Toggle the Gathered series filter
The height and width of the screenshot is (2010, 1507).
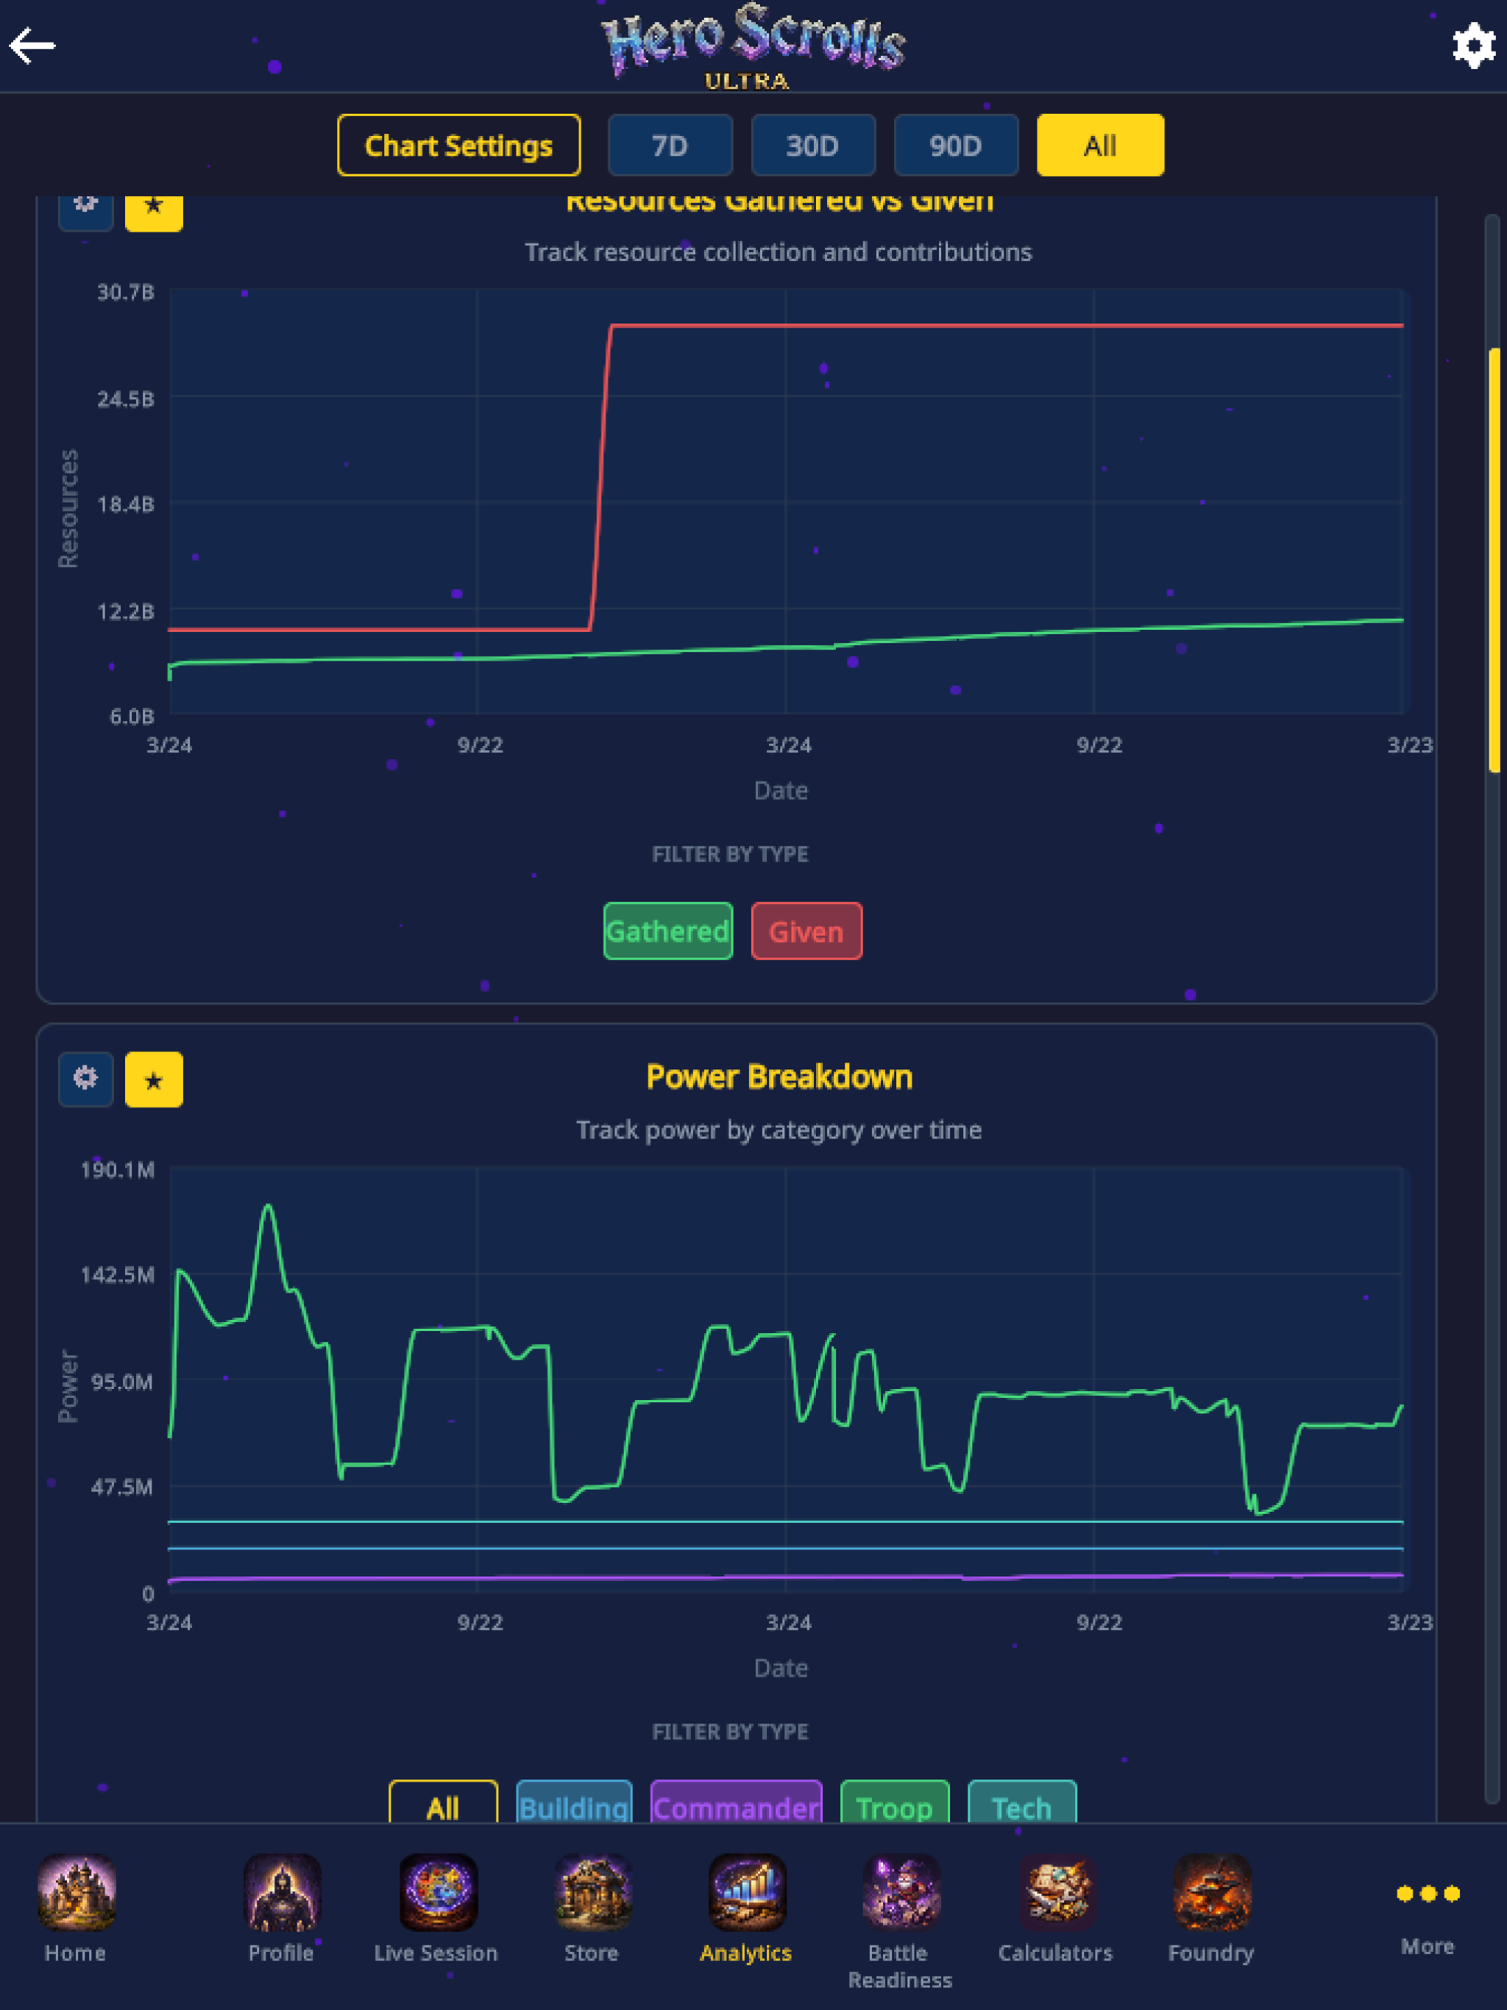(668, 931)
